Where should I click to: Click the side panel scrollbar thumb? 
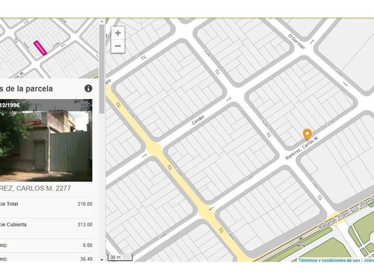tap(102, 69)
